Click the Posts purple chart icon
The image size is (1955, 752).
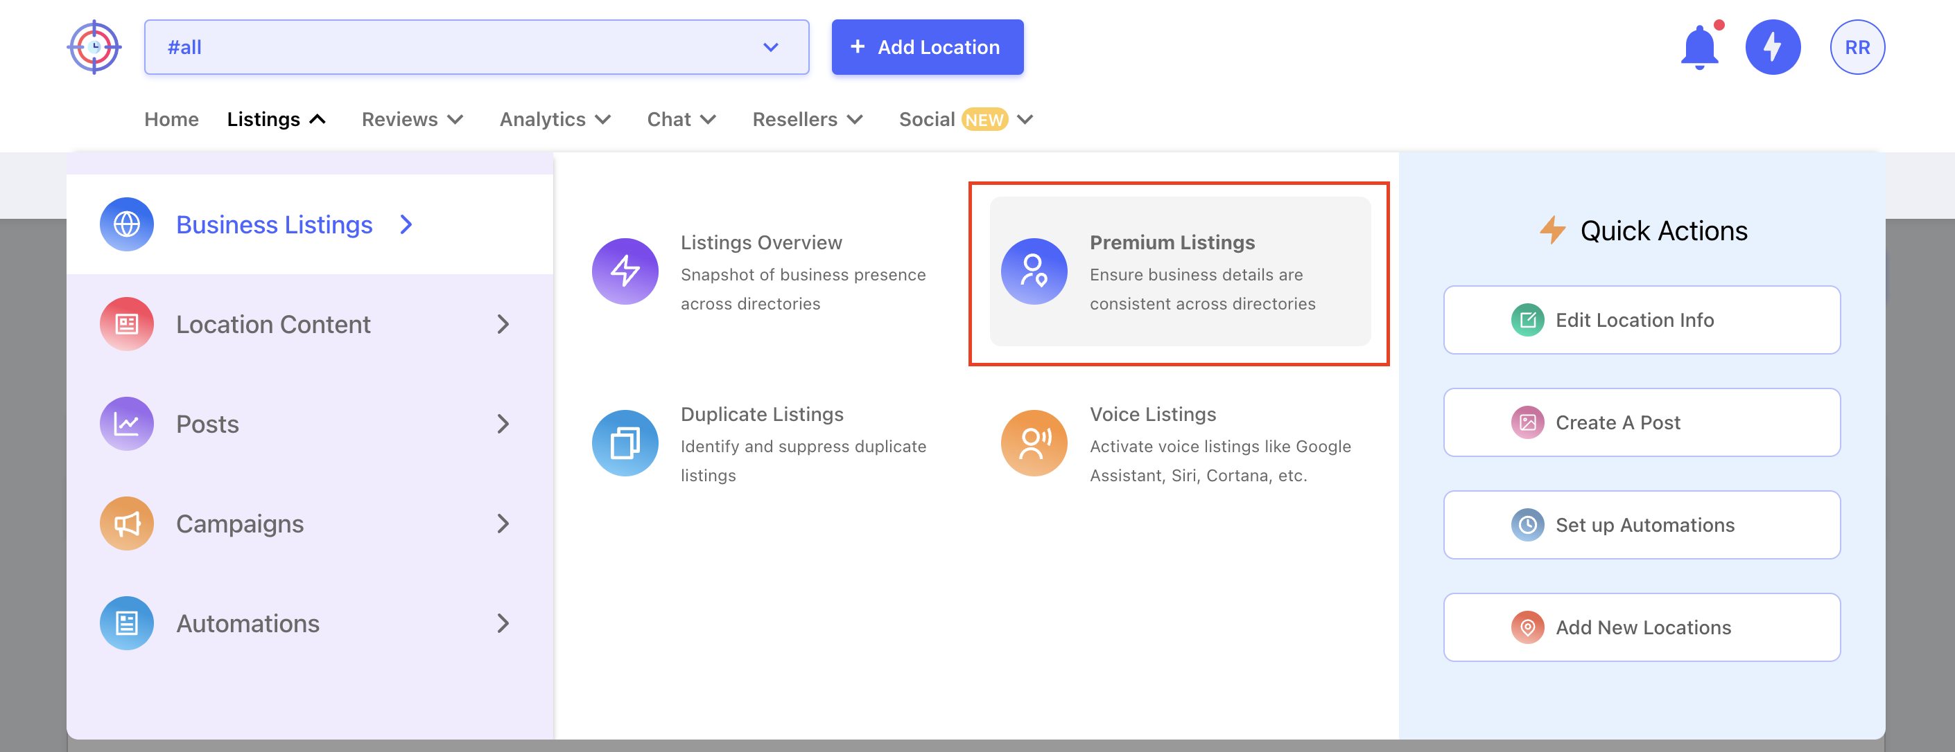click(x=127, y=424)
